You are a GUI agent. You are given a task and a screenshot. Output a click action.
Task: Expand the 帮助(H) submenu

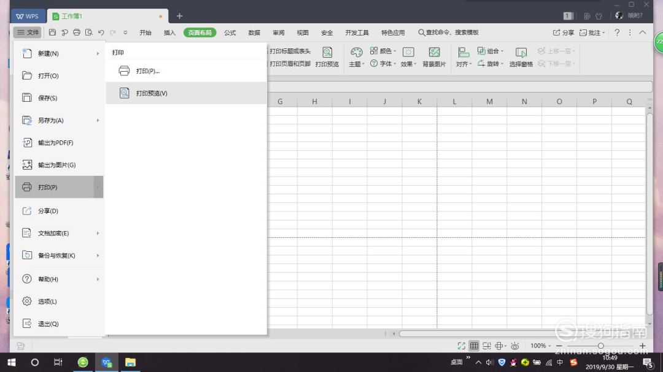98,279
